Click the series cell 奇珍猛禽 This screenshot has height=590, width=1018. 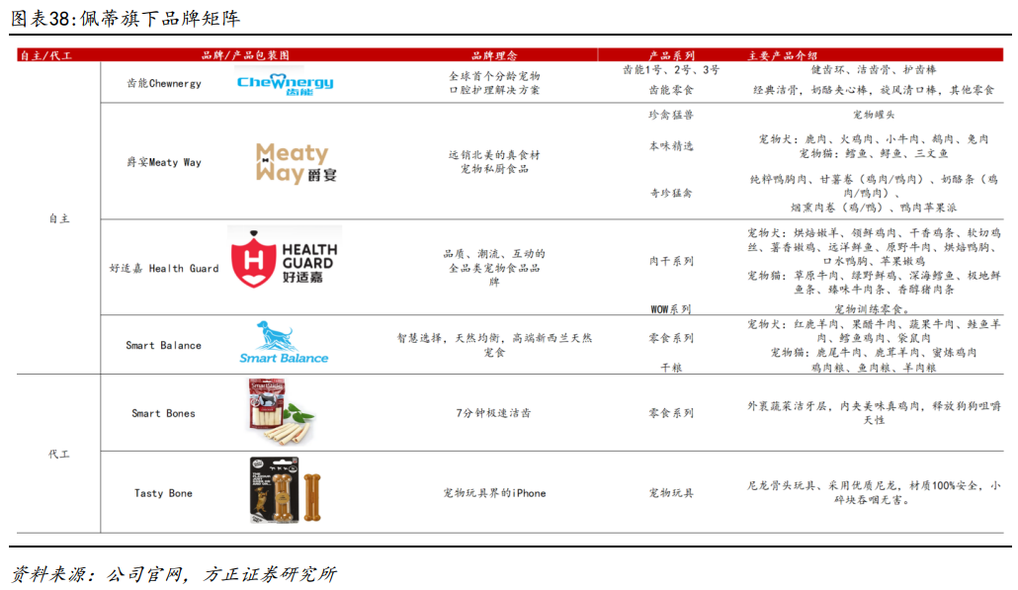pyautogui.click(x=671, y=193)
